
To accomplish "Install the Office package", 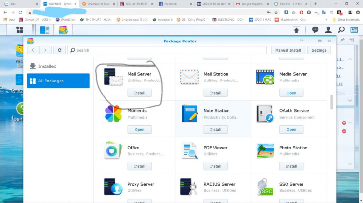I will pyautogui.click(x=139, y=166).
